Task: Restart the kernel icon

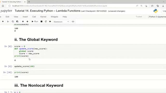Action: coord(46,21)
